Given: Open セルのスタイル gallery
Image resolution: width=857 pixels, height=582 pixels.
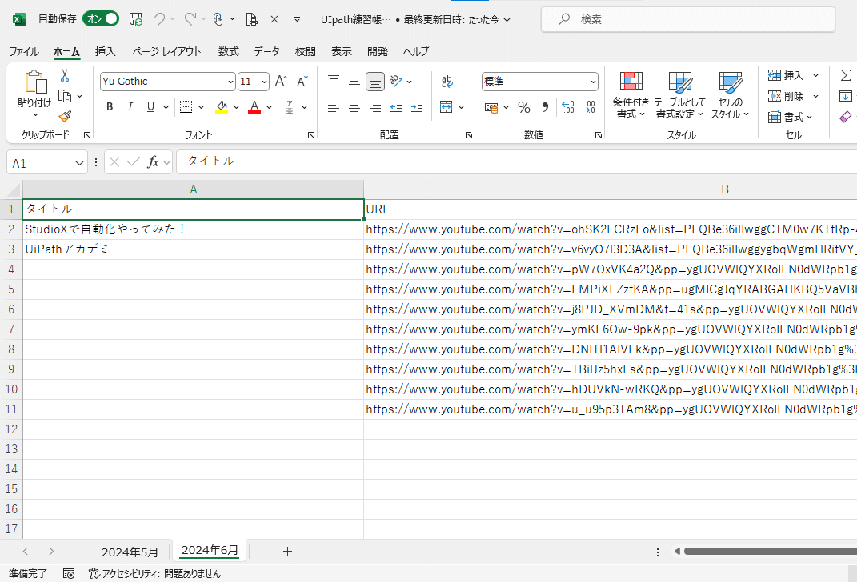Looking at the screenshot, I should tap(731, 95).
